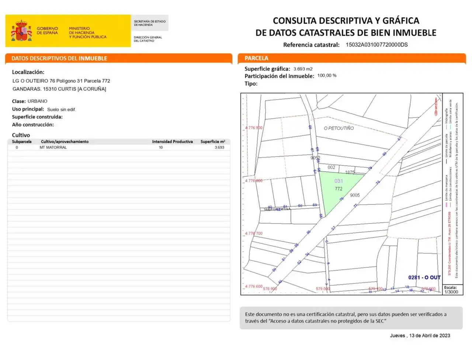The width and height of the screenshot is (472, 354).
Task: Click parcel label '1875' on the map
Action: coord(350,172)
